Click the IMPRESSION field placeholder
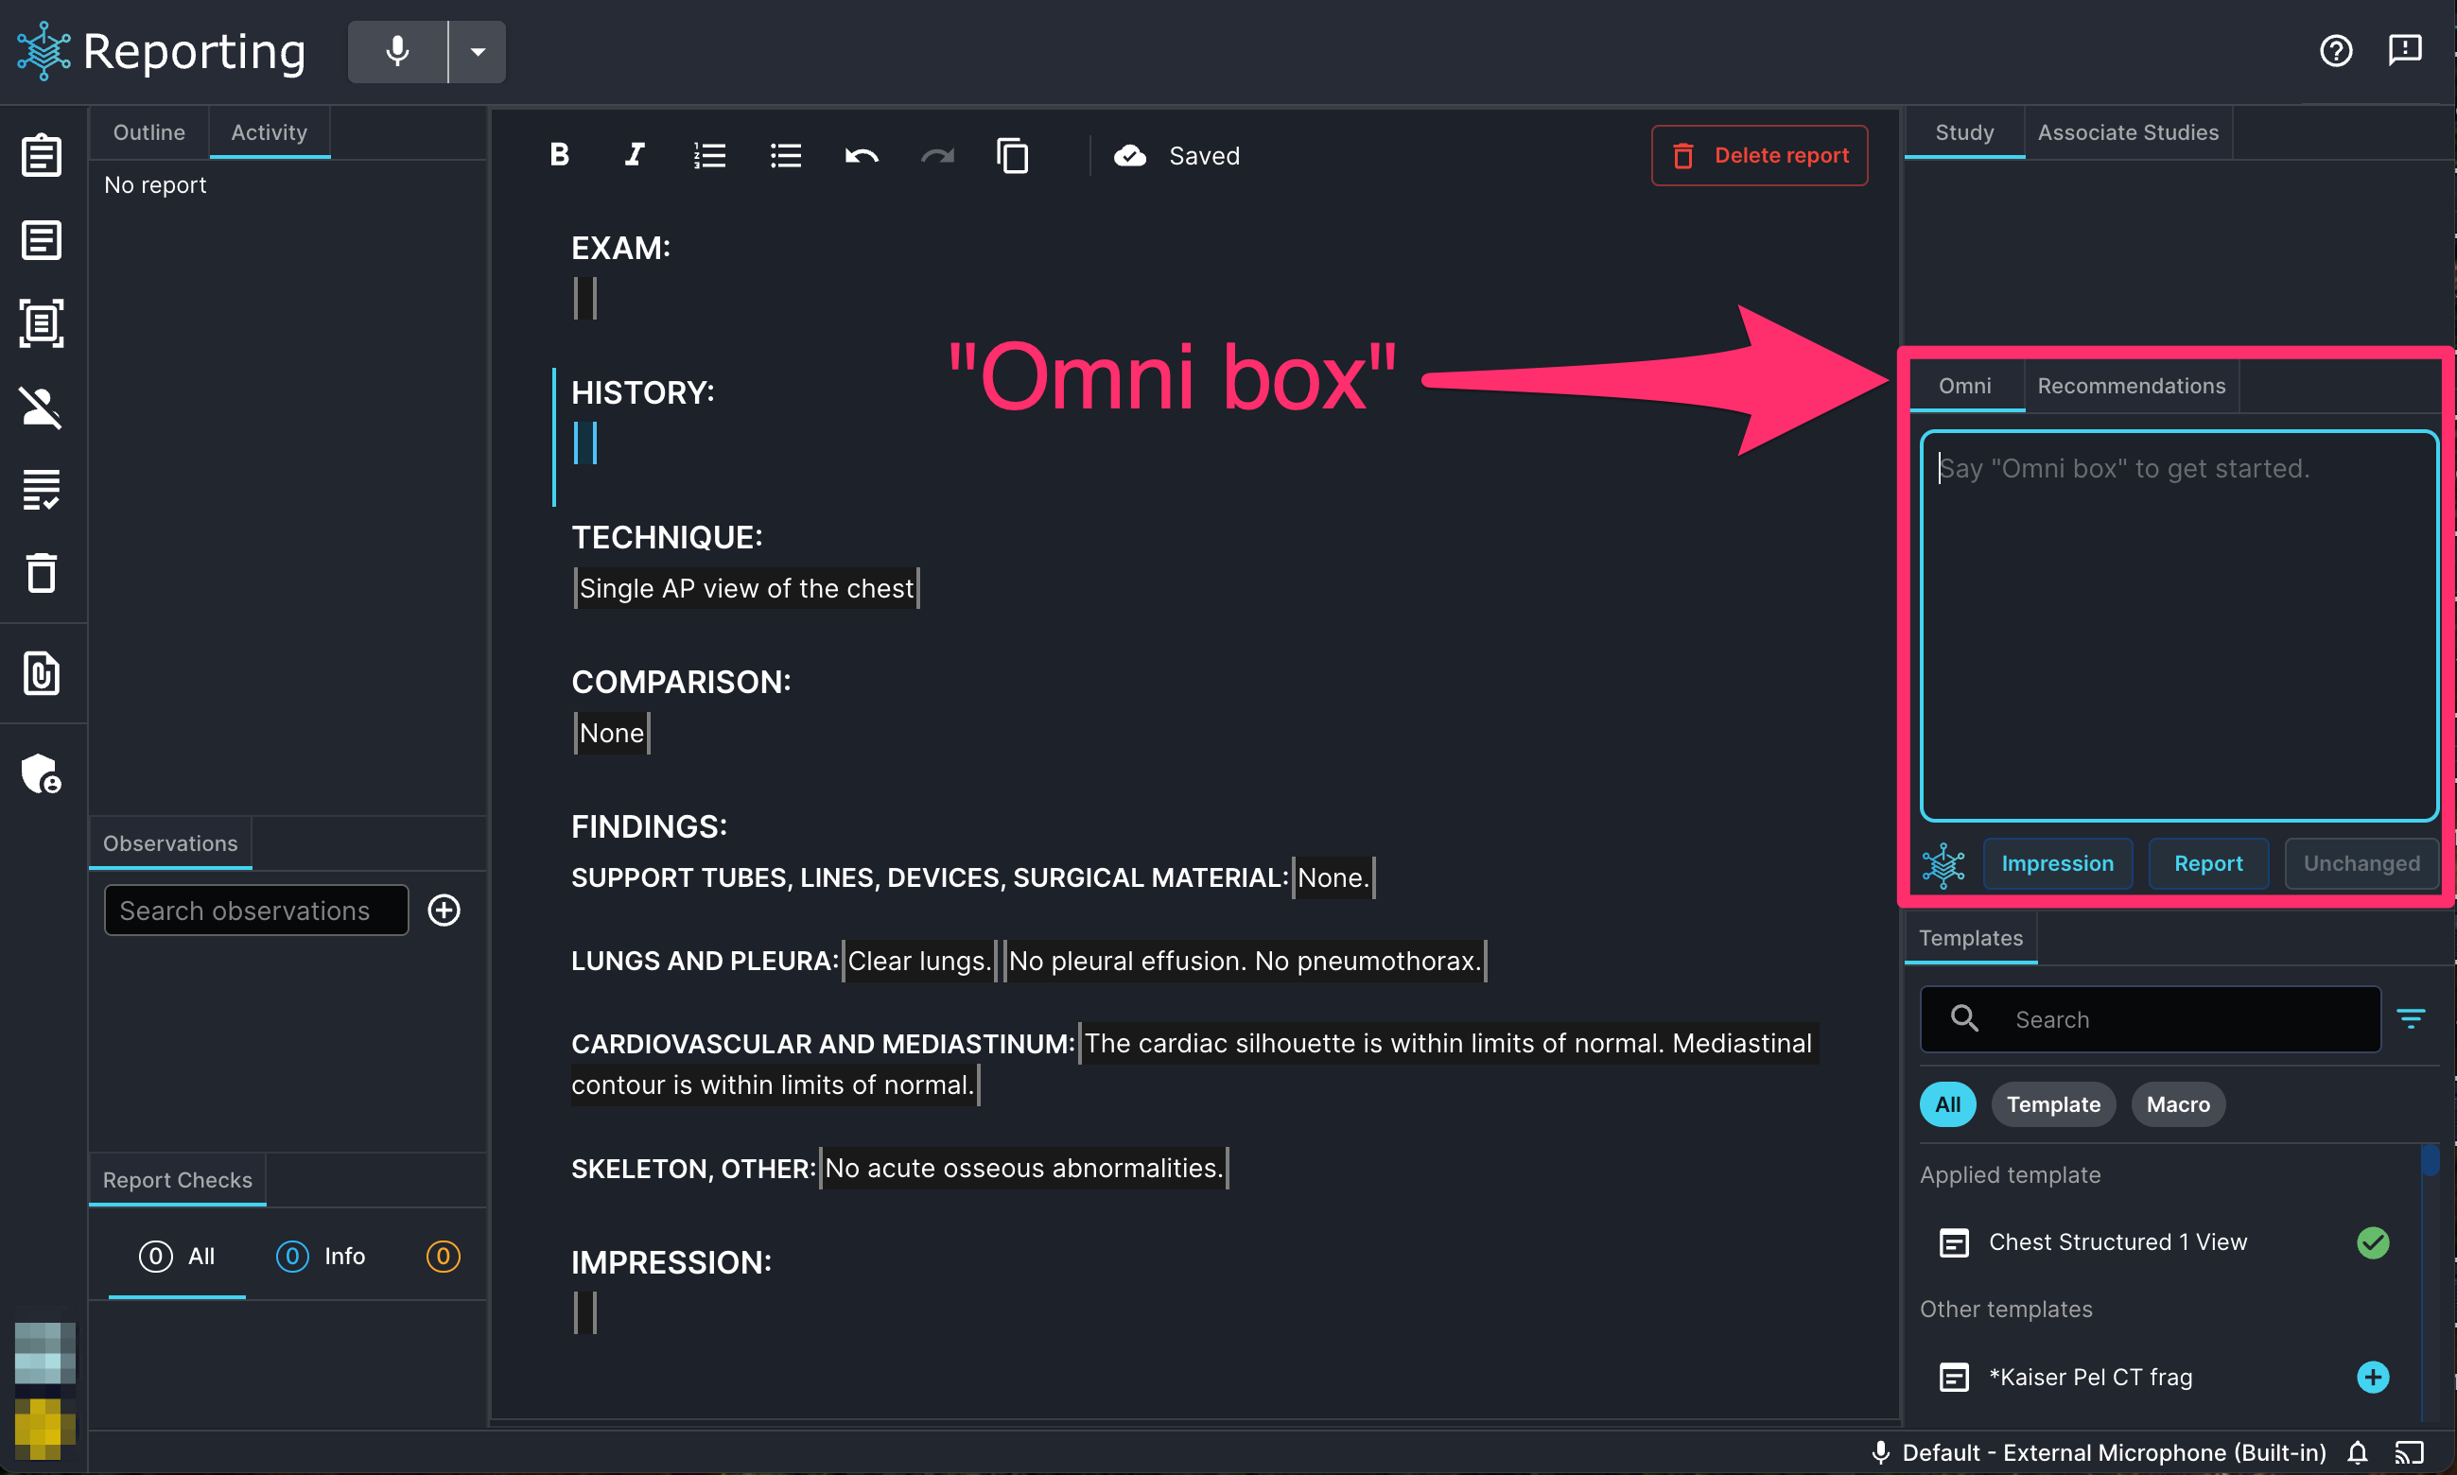 [585, 1312]
